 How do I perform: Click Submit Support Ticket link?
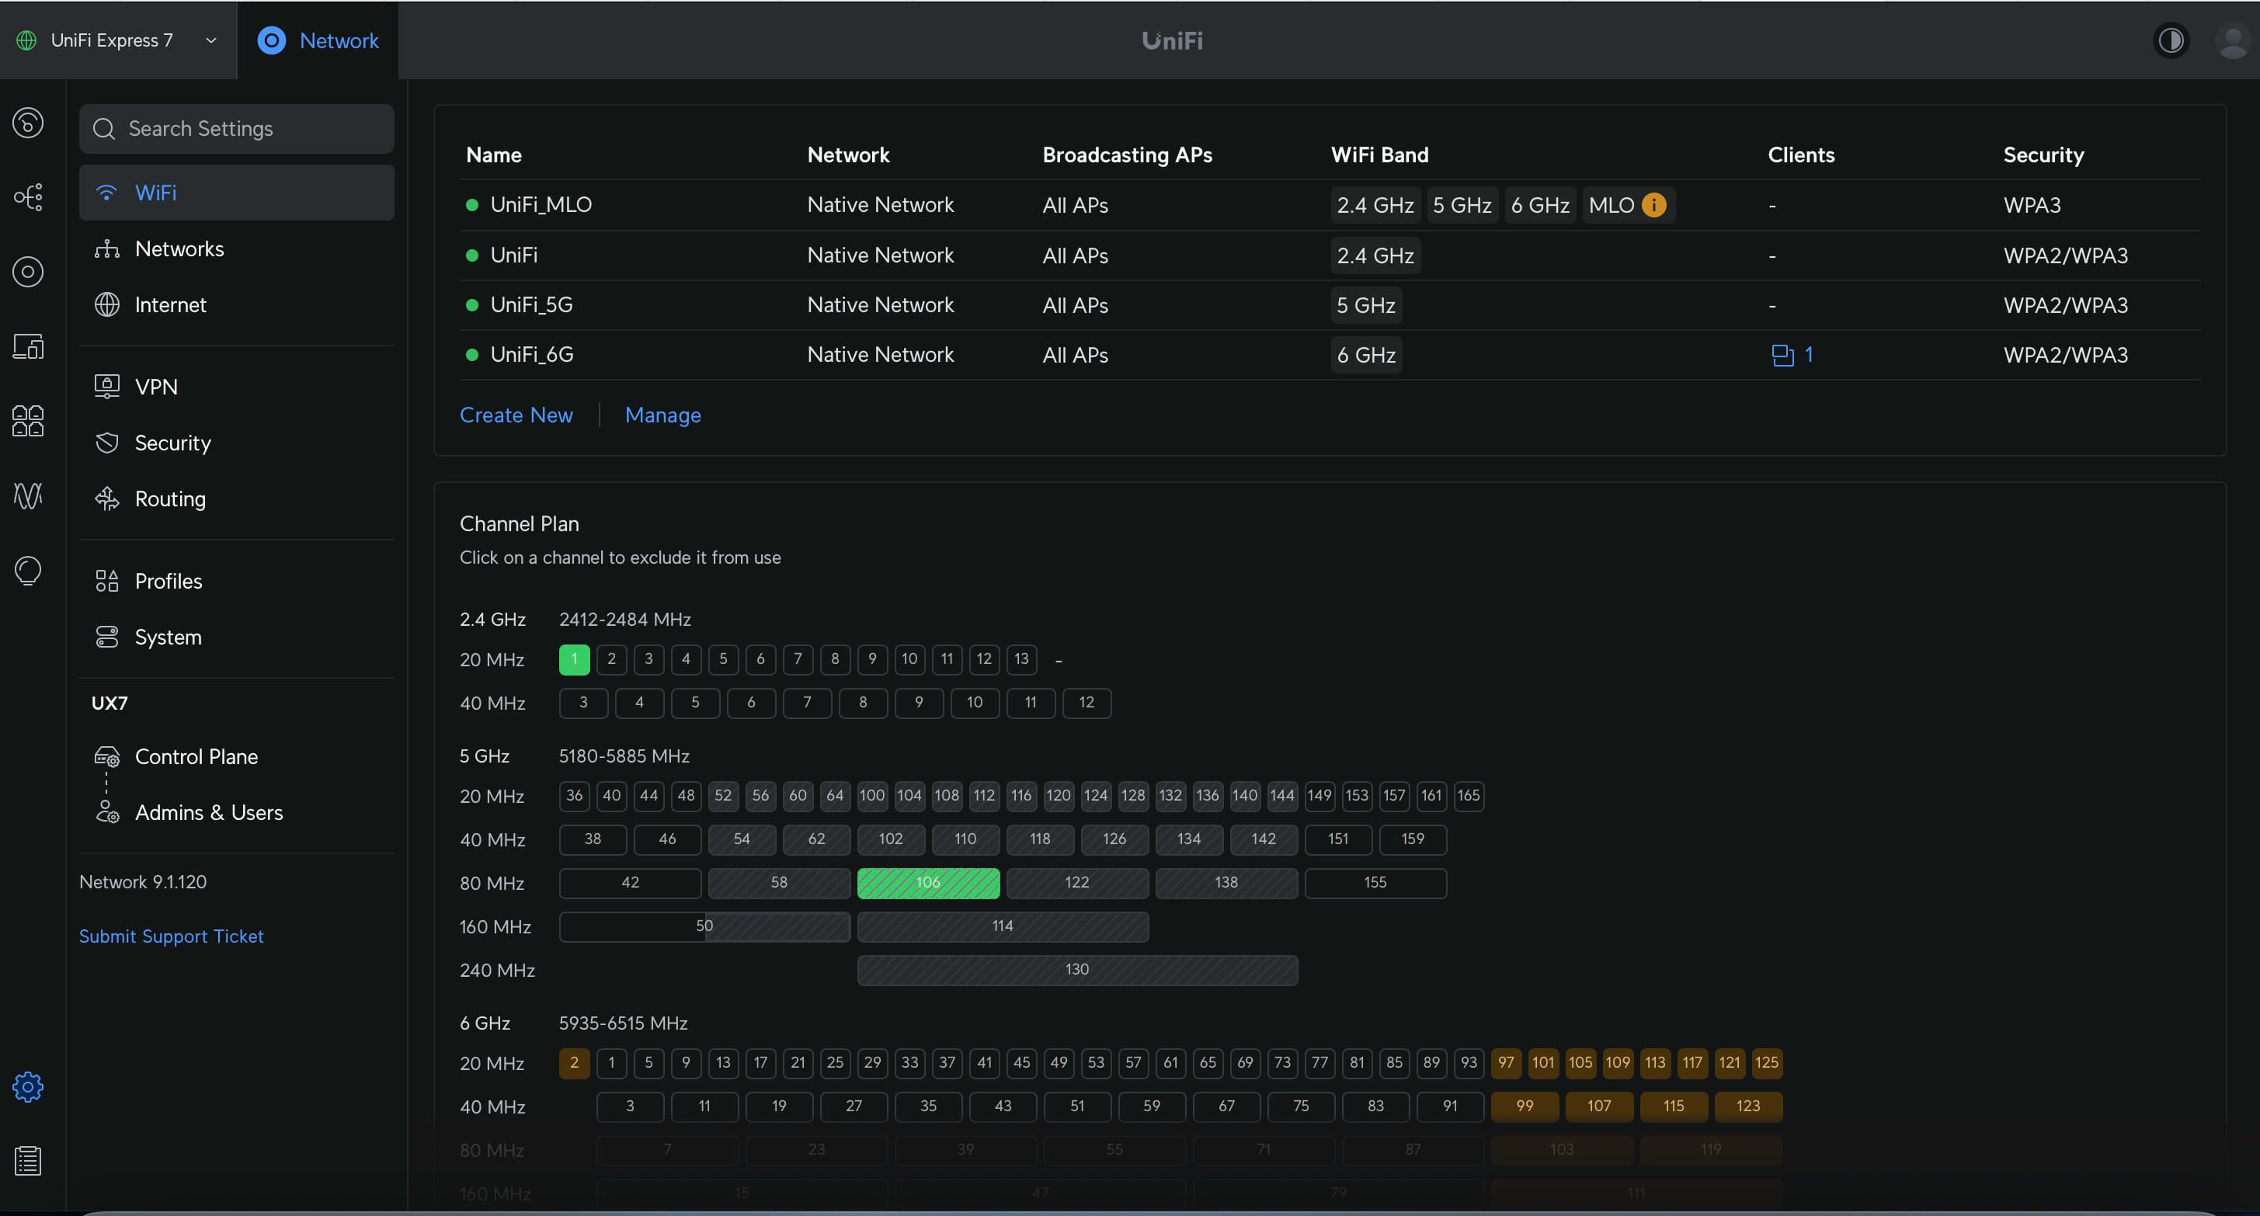171,936
